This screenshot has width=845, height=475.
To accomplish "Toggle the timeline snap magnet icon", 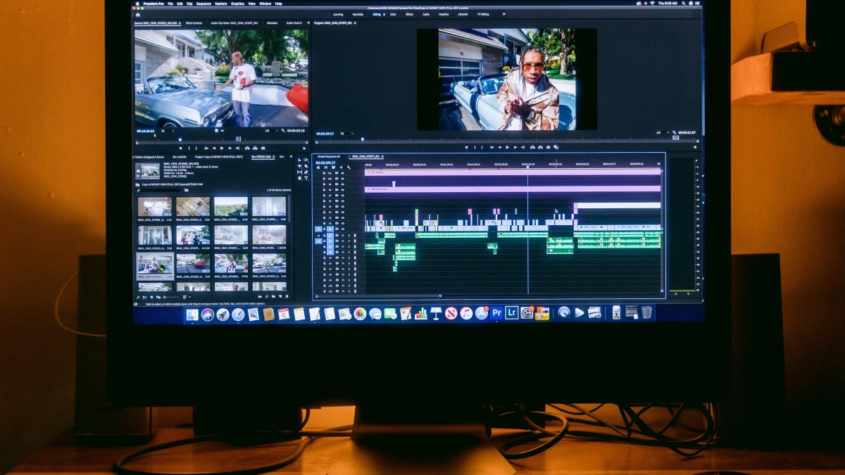I will pos(325,167).
